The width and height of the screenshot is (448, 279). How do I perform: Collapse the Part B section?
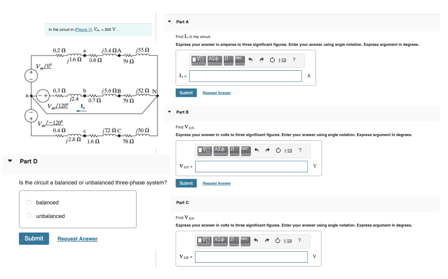(169, 112)
